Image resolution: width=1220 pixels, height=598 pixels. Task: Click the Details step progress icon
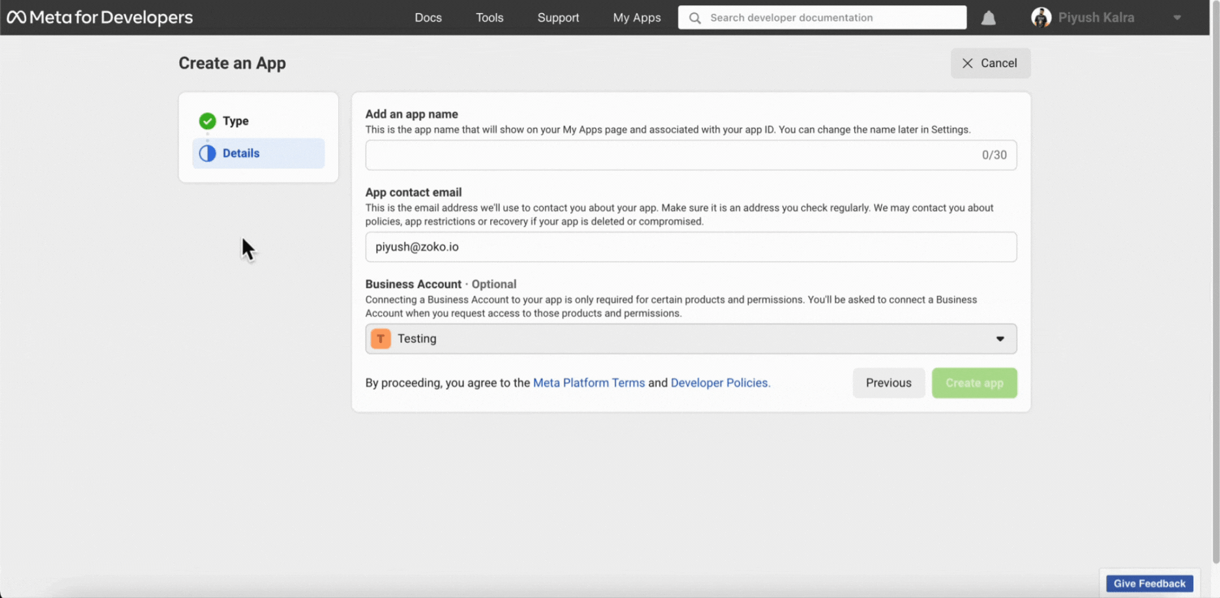click(x=207, y=153)
